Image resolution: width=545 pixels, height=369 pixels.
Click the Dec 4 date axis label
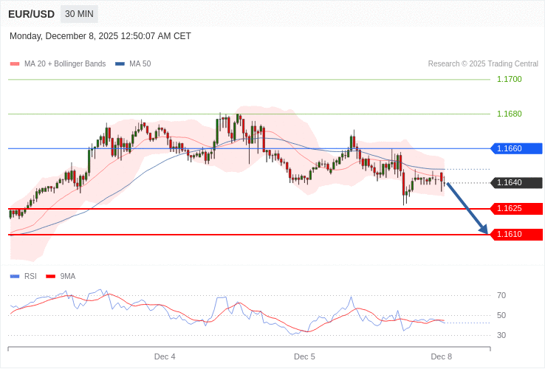[x=165, y=356]
